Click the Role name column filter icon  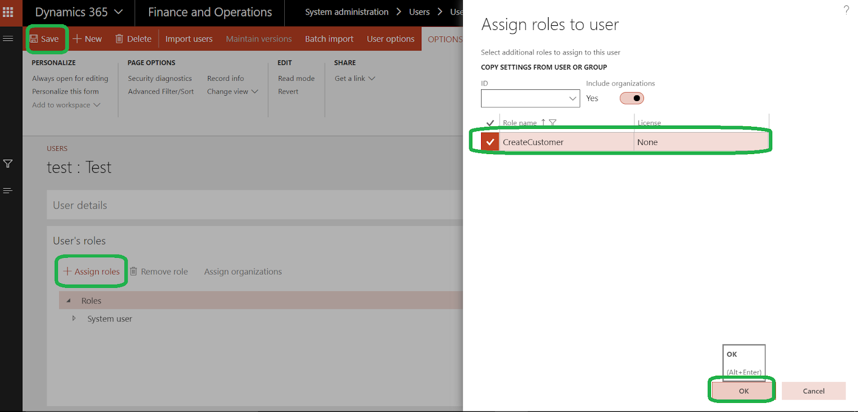(553, 123)
